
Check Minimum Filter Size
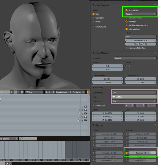(127, 48)
